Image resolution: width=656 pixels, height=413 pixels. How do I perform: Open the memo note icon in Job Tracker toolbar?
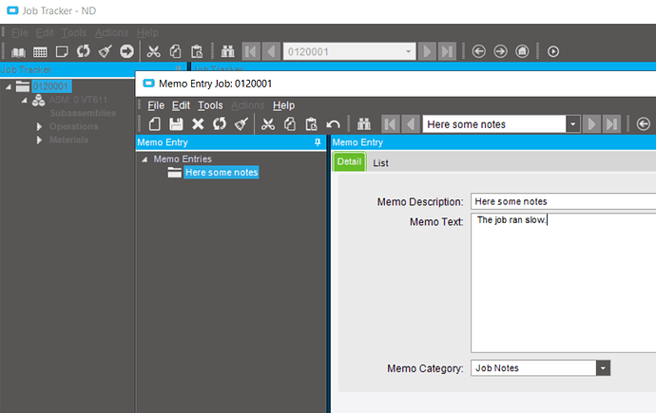pyautogui.click(x=62, y=52)
